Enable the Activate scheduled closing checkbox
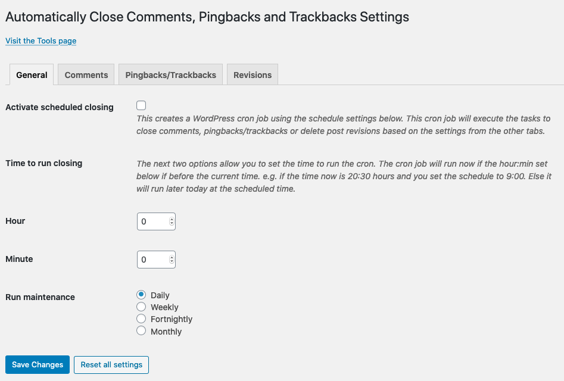 tap(141, 106)
